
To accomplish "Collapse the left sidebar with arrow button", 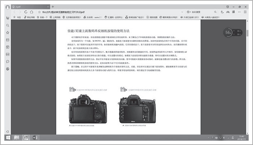I will tap(8, 132).
